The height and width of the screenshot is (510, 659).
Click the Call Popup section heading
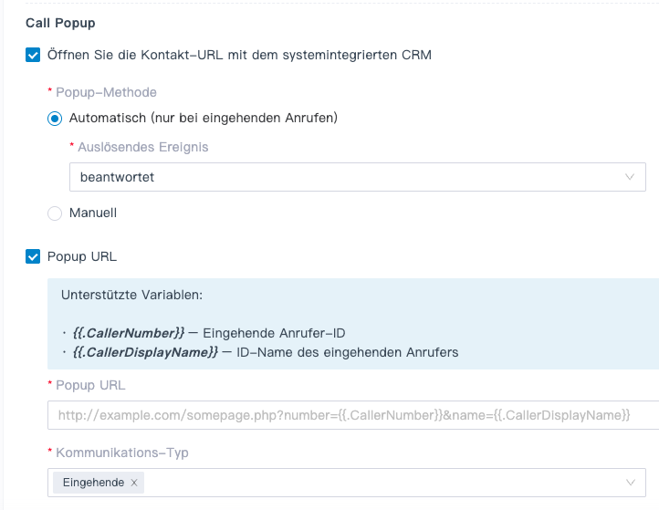(x=60, y=22)
